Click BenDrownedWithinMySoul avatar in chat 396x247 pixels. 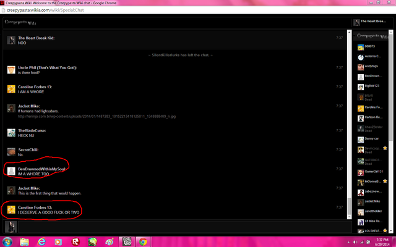click(11, 171)
